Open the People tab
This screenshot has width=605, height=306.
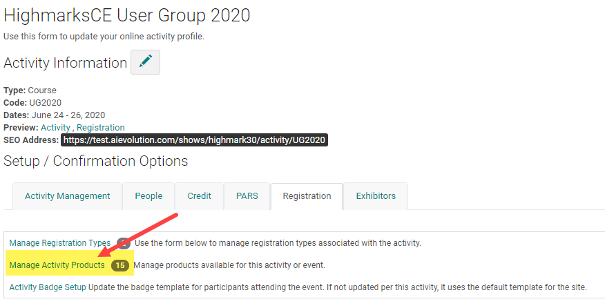pyautogui.click(x=148, y=196)
